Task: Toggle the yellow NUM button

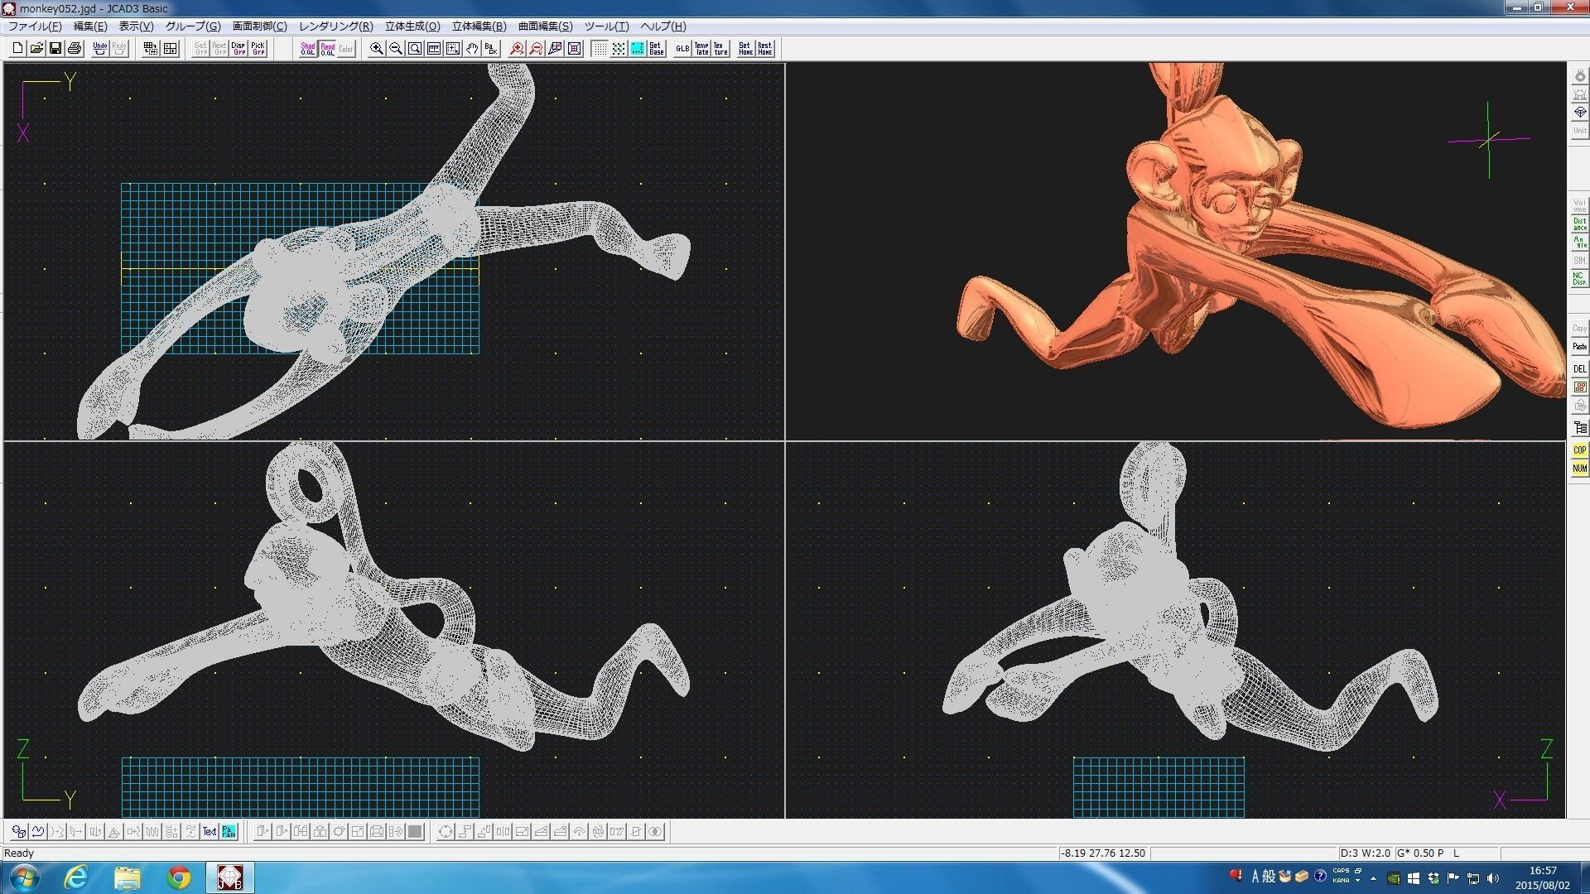Action: pos(1579,469)
